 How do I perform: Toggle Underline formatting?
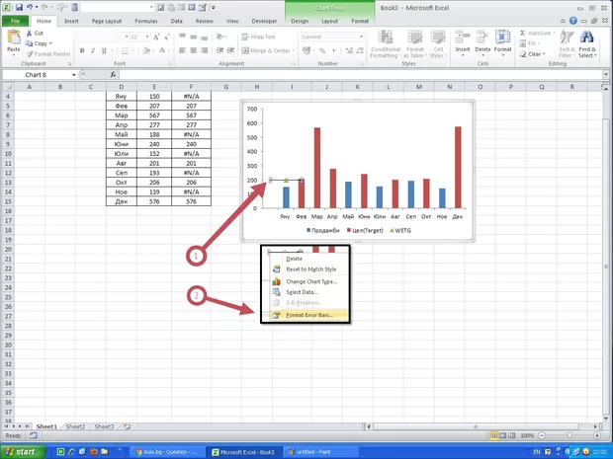(x=104, y=50)
